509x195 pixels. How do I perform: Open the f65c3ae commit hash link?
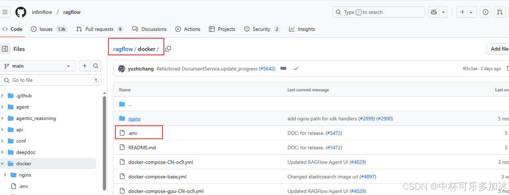(x=471, y=69)
